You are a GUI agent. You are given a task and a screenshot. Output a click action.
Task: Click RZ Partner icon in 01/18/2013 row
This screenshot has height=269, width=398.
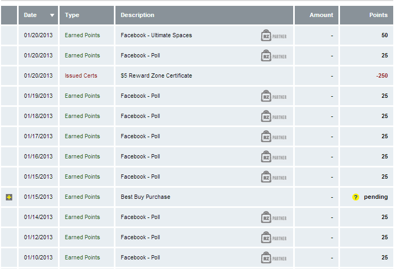click(273, 116)
